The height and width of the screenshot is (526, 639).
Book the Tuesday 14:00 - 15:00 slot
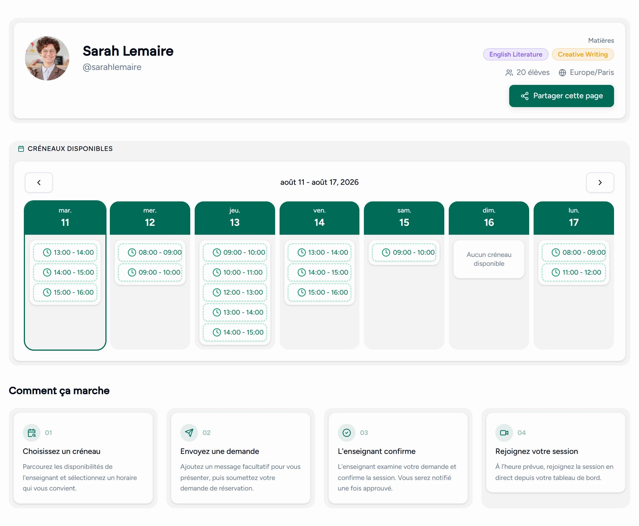pyautogui.click(x=65, y=272)
